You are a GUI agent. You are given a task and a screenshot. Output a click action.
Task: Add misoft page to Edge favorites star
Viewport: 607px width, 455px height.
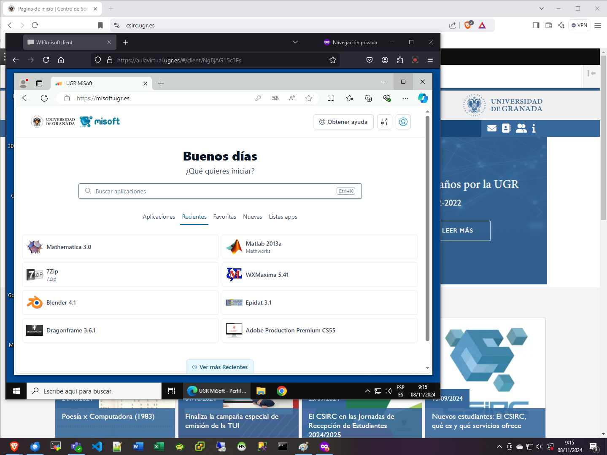click(309, 98)
